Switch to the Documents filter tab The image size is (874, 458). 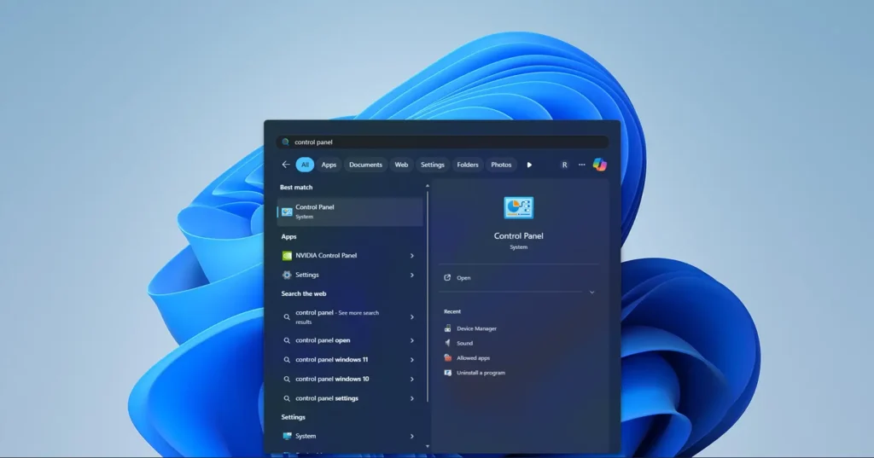[x=365, y=165]
